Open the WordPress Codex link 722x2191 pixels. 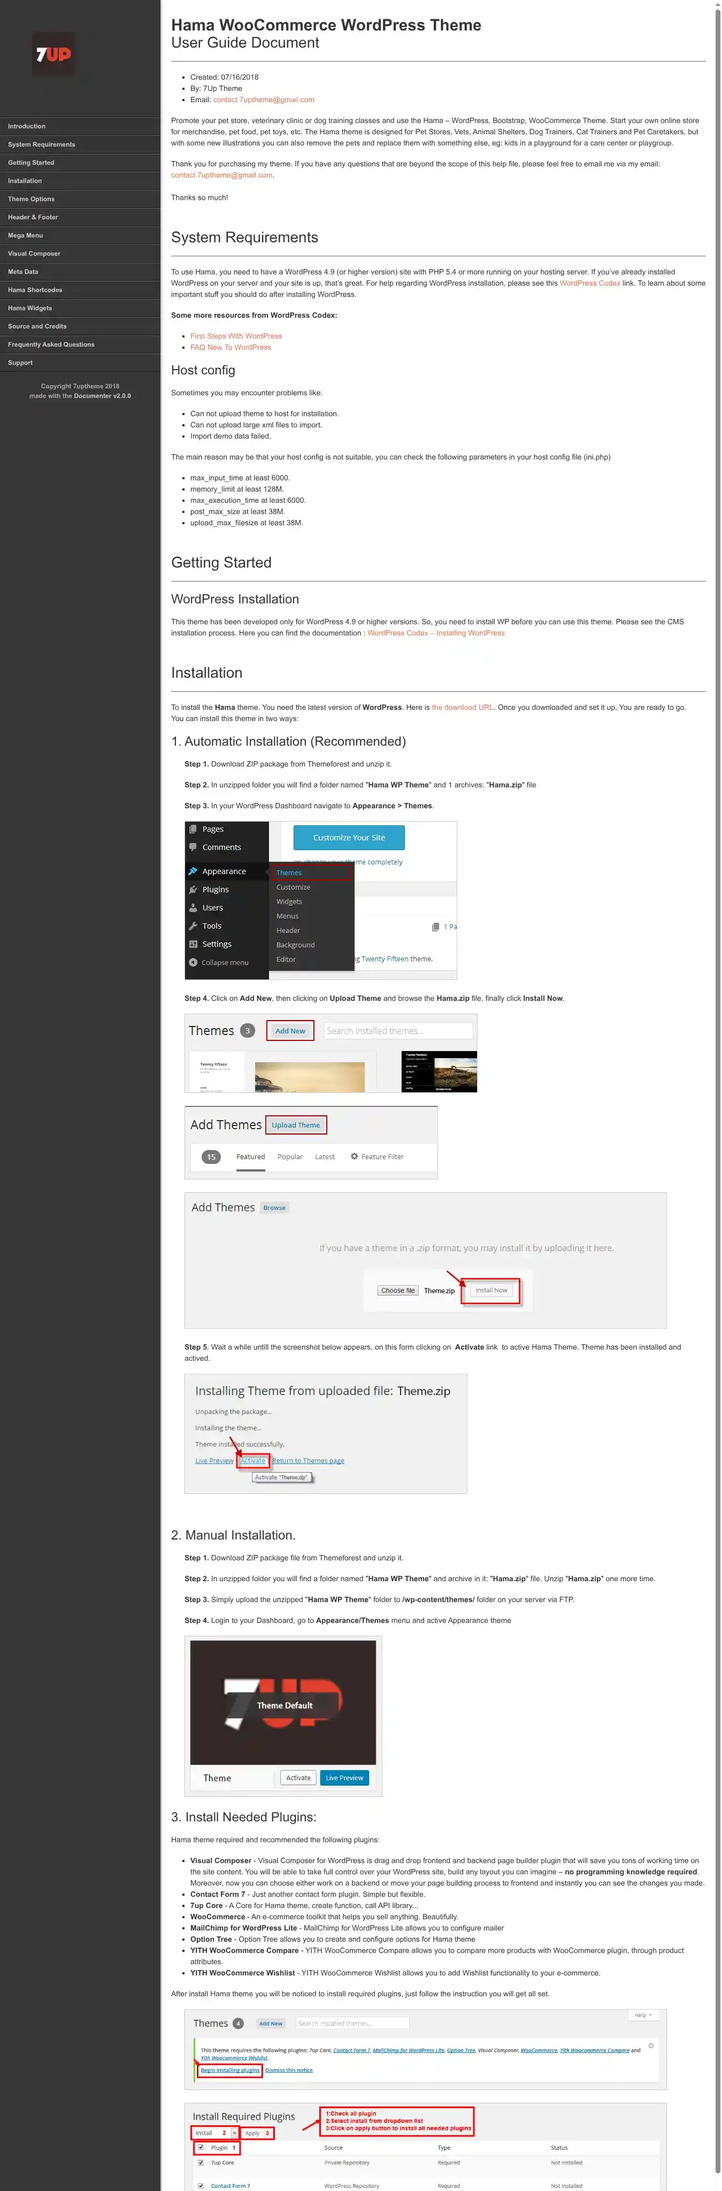coord(589,283)
